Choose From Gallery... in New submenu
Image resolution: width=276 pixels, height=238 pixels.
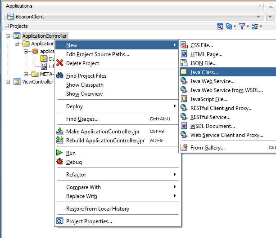(228, 147)
